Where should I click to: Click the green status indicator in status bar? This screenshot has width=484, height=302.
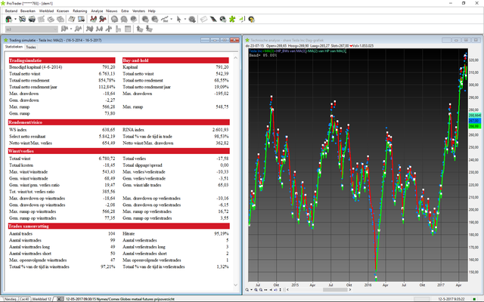pyautogui.click(x=474, y=299)
